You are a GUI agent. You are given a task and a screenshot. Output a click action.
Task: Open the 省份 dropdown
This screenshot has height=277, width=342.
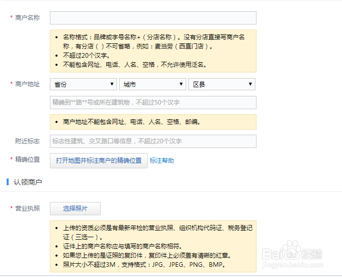[83, 84]
